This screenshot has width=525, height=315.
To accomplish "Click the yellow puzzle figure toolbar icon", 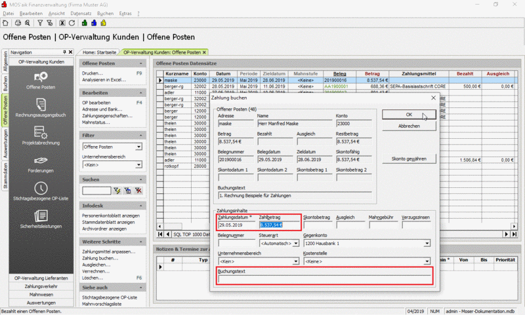I will click(x=103, y=23).
